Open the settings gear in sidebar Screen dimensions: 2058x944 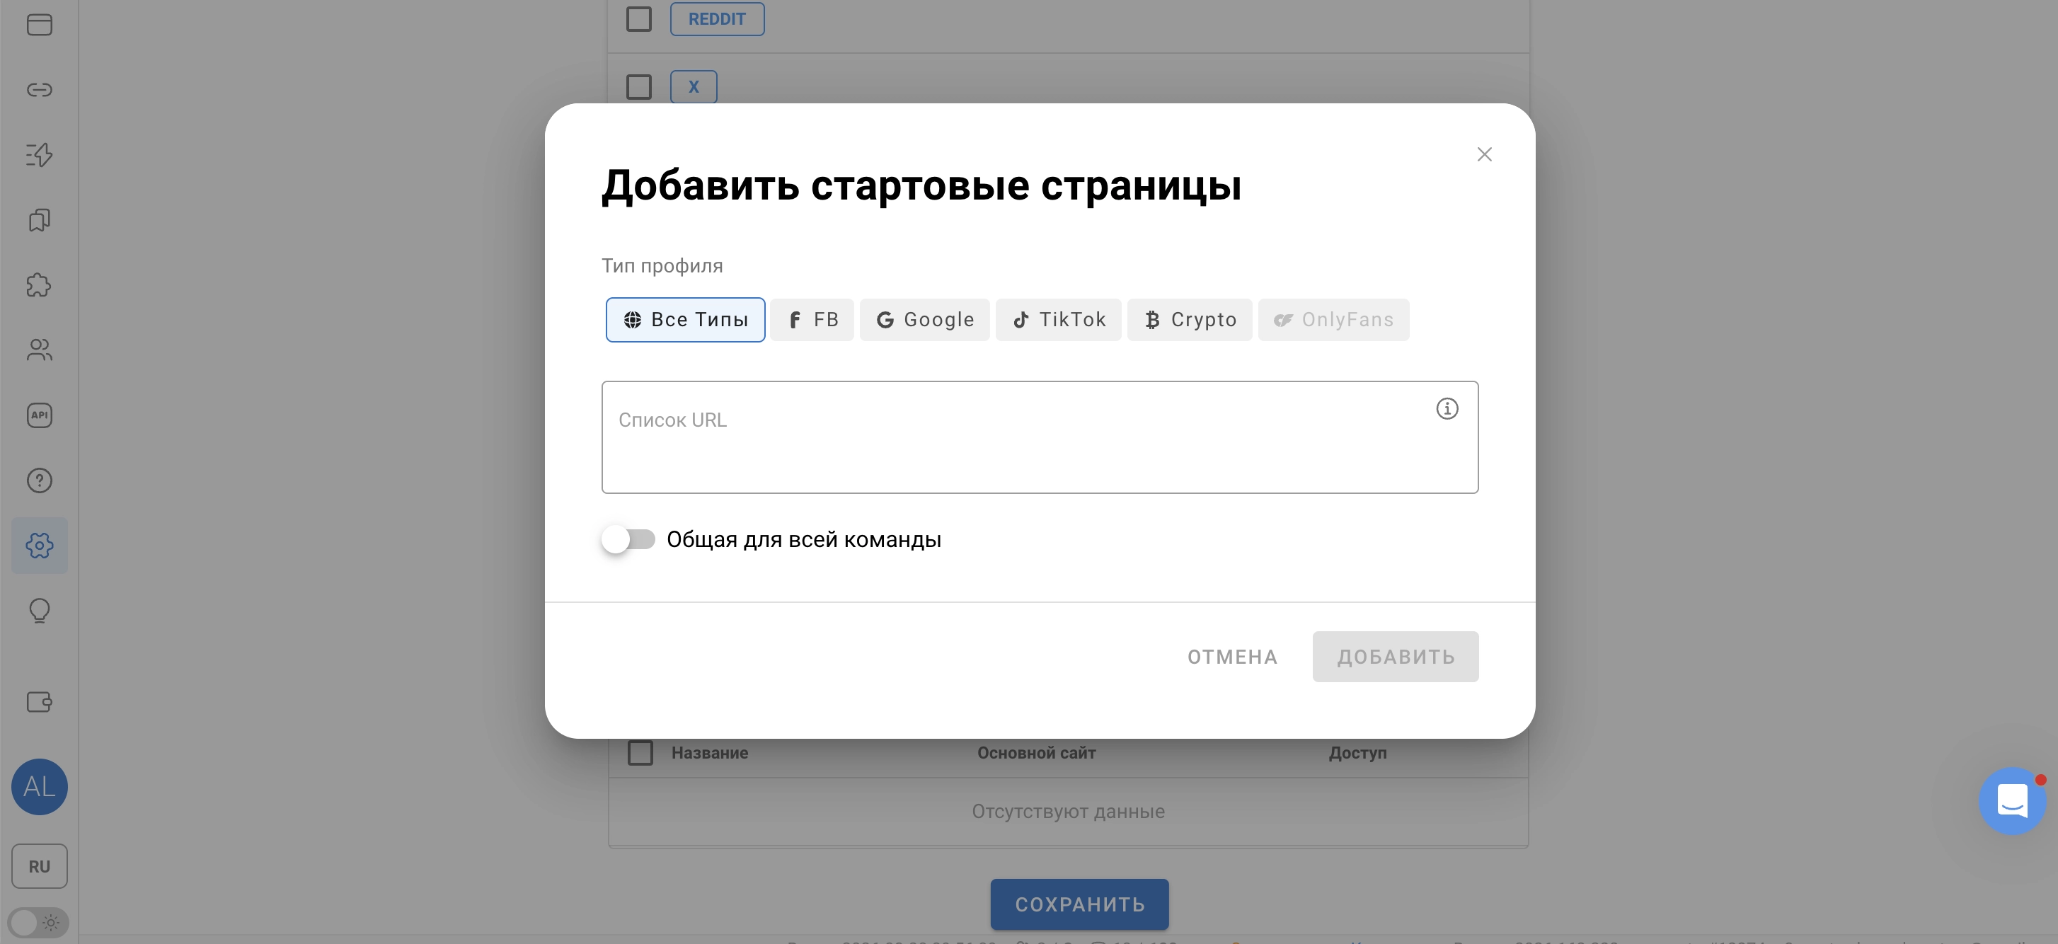point(39,546)
